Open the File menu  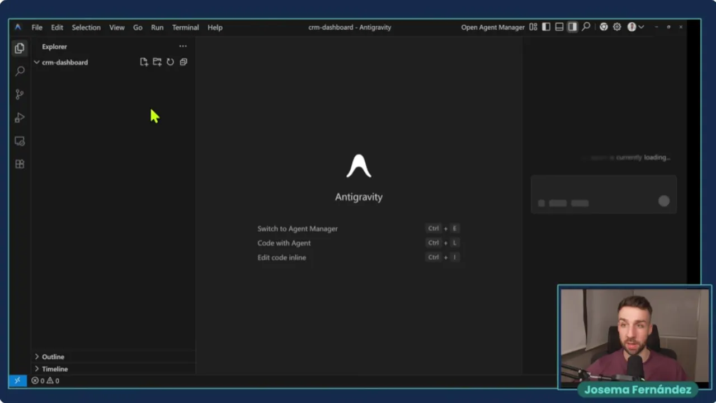[x=37, y=27]
